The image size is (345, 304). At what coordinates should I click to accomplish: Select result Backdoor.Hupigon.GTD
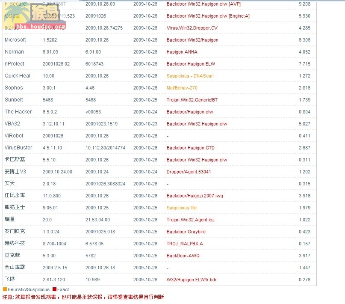(190, 148)
